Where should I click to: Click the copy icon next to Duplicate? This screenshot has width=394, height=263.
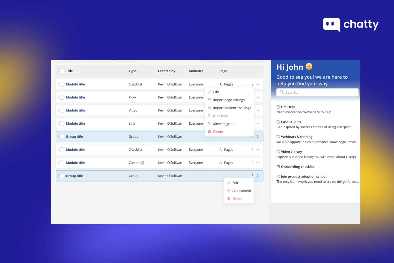point(209,116)
